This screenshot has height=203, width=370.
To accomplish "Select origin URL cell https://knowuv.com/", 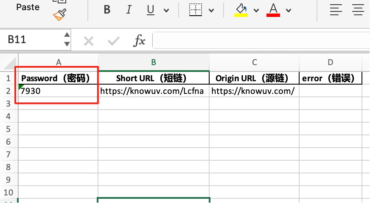I will coord(254,91).
